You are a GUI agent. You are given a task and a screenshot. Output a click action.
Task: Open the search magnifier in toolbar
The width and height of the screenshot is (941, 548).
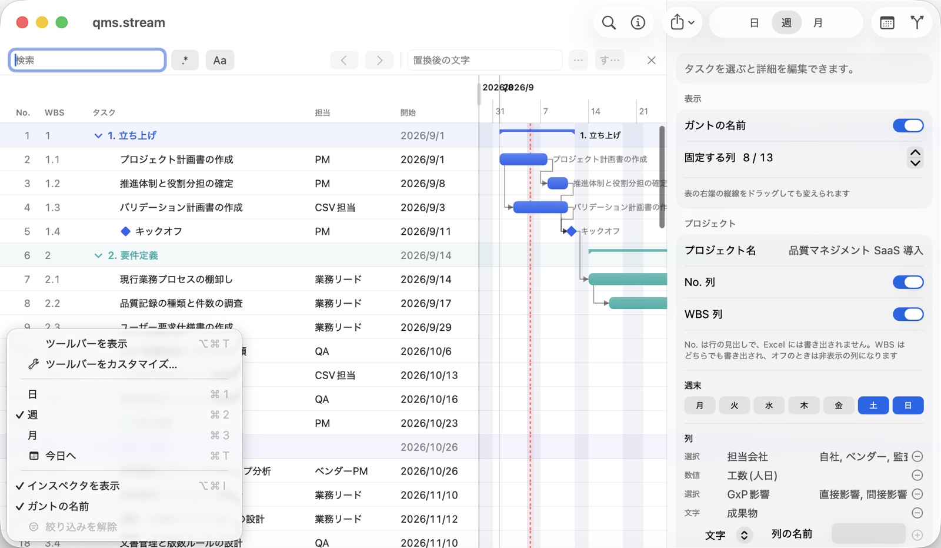point(609,23)
